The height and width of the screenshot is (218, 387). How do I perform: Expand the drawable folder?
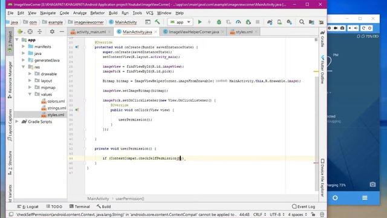[30, 74]
